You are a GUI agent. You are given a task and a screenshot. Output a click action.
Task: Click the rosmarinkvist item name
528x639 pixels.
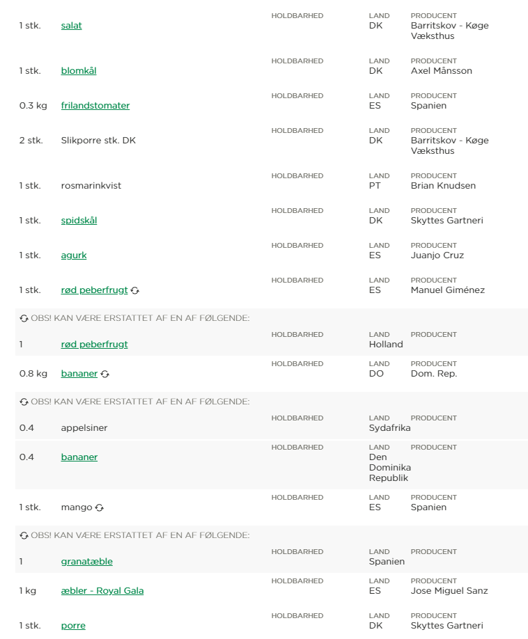tap(91, 186)
